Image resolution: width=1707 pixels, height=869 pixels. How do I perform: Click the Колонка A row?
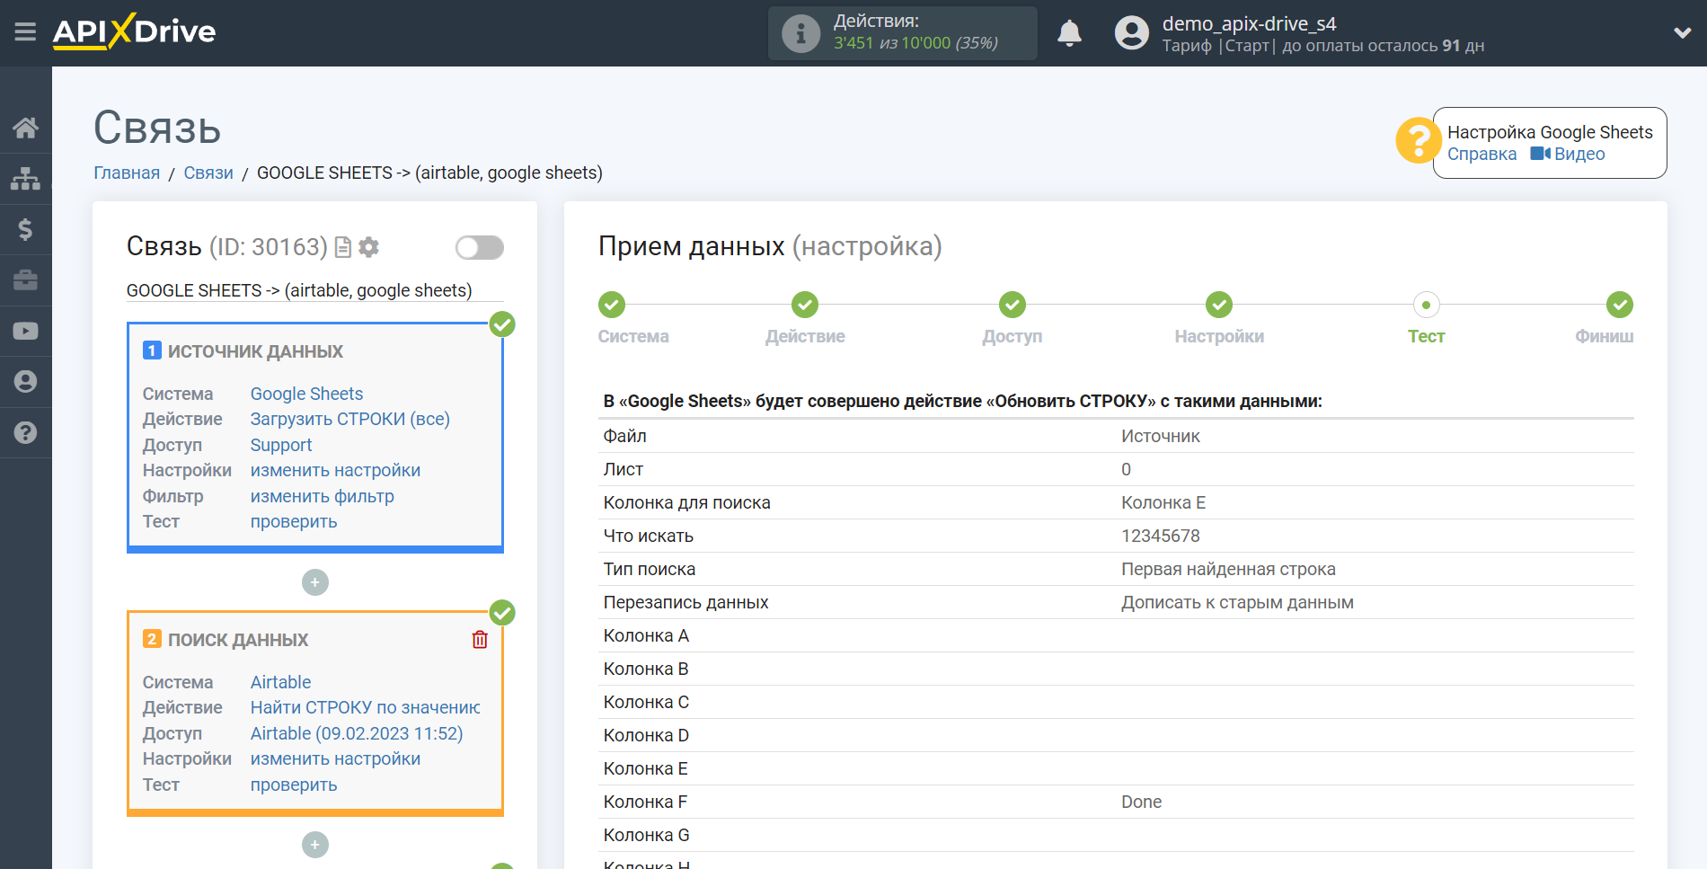tap(1116, 635)
